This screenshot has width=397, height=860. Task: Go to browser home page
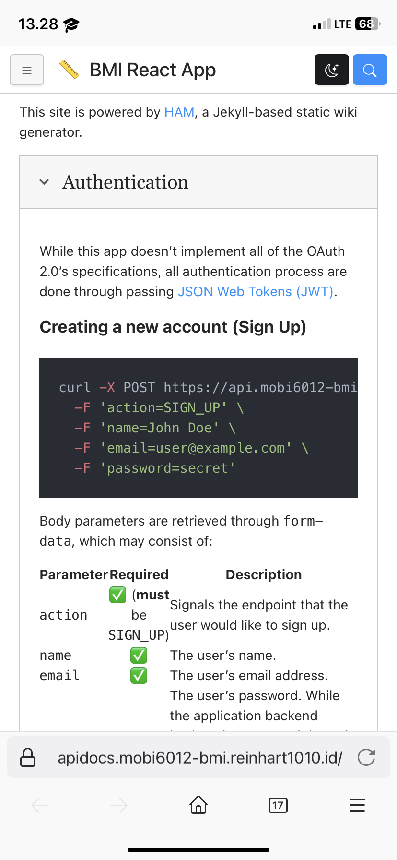point(198,805)
